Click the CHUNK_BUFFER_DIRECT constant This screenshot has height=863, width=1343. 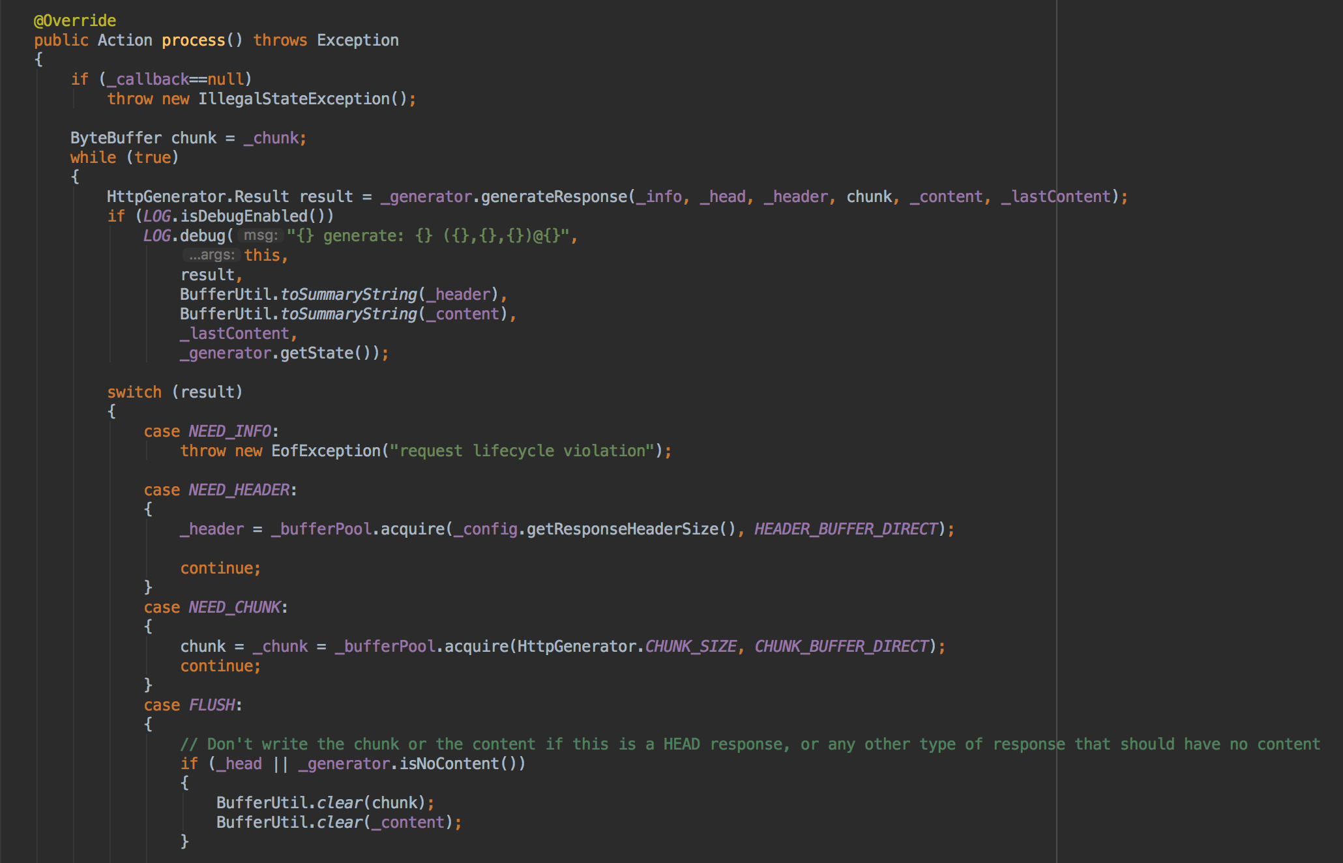click(x=841, y=647)
